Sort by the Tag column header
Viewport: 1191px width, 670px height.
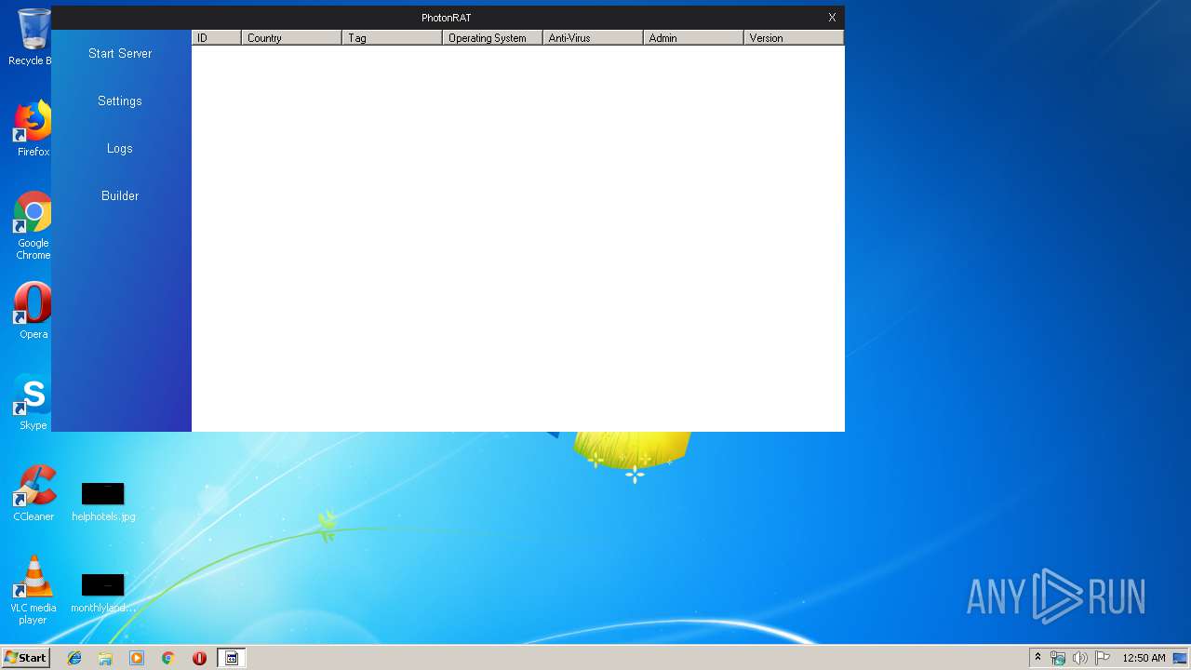(x=393, y=37)
